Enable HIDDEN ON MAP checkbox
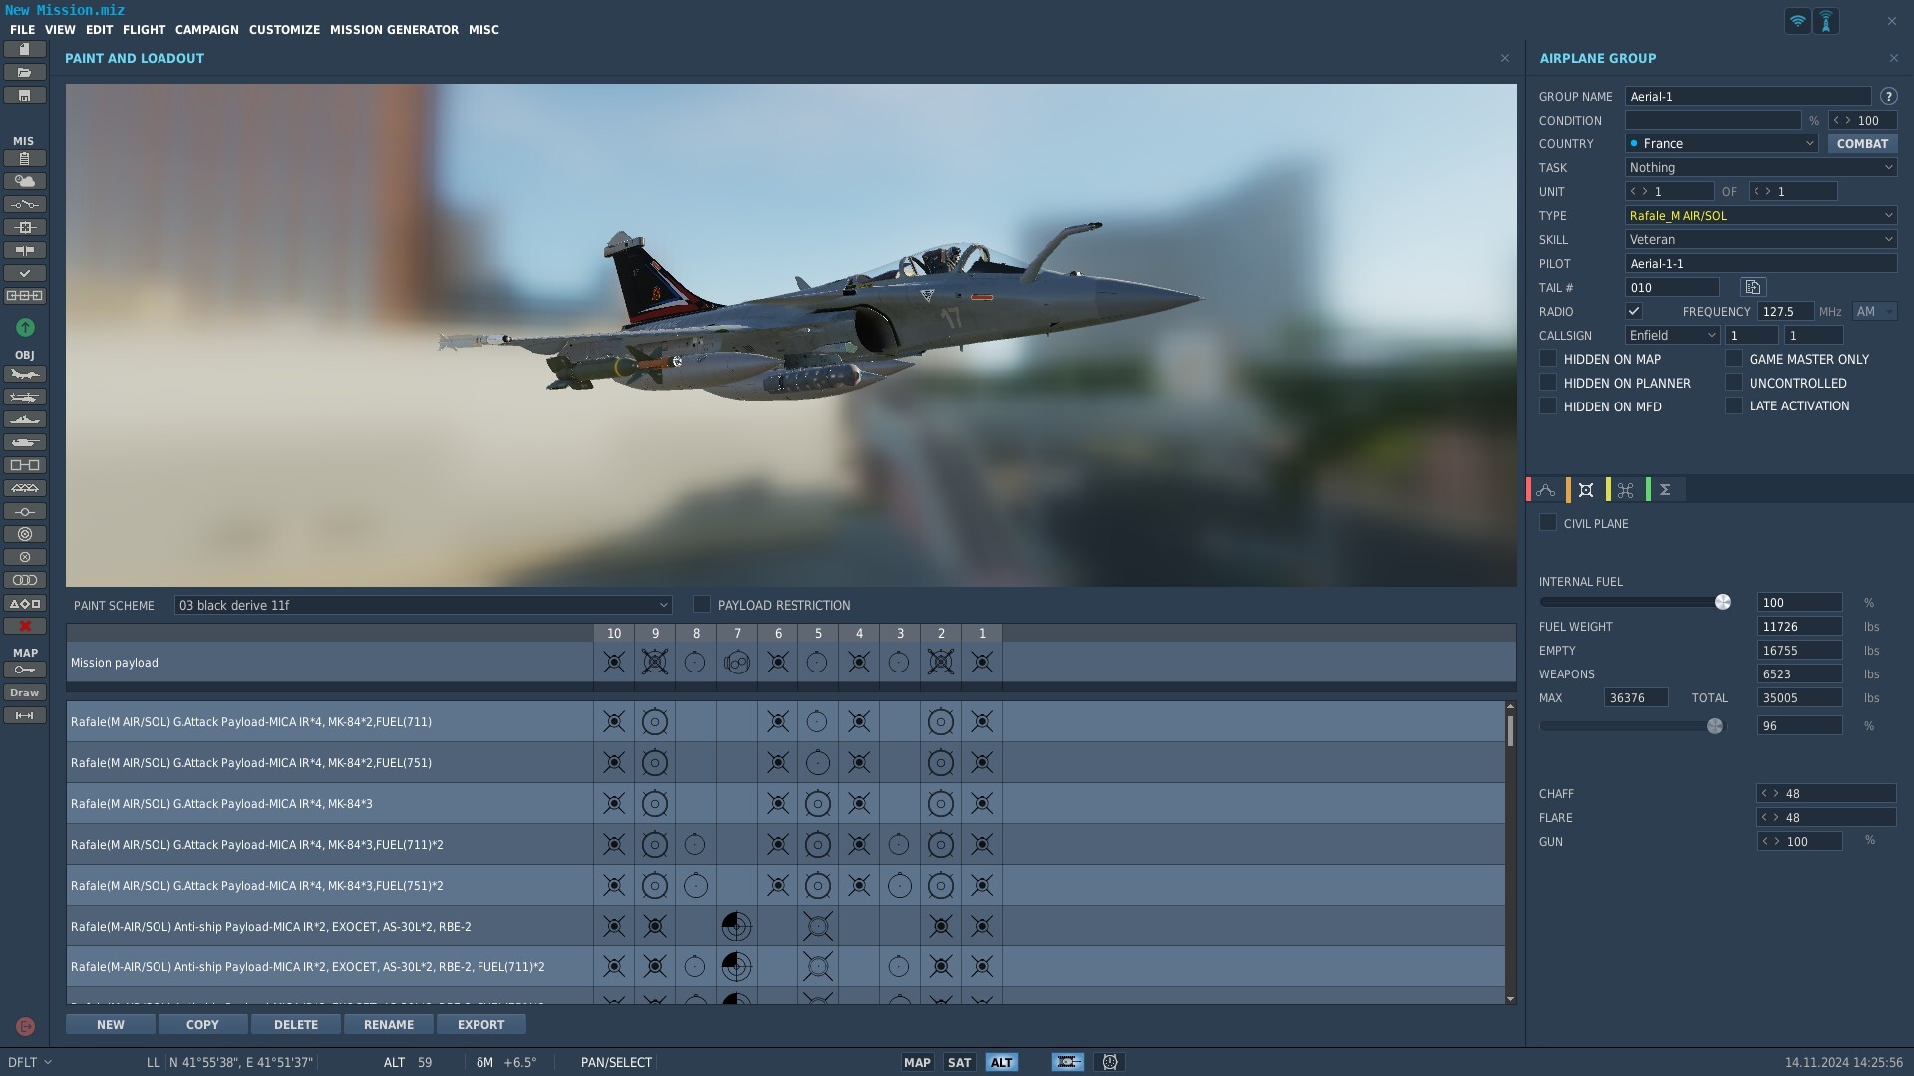This screenshot has width=1914, height=1076. [1548, 358]
